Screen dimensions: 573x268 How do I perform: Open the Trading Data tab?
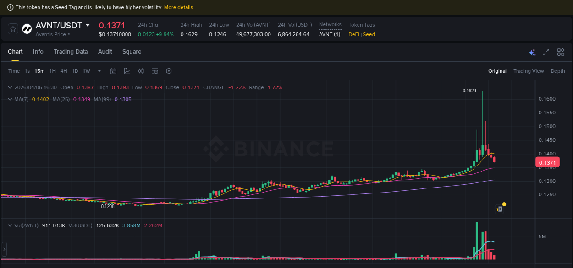[71, 52]
